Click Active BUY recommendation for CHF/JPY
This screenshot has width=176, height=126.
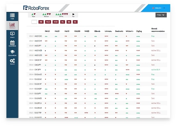[x=156, y=70]
